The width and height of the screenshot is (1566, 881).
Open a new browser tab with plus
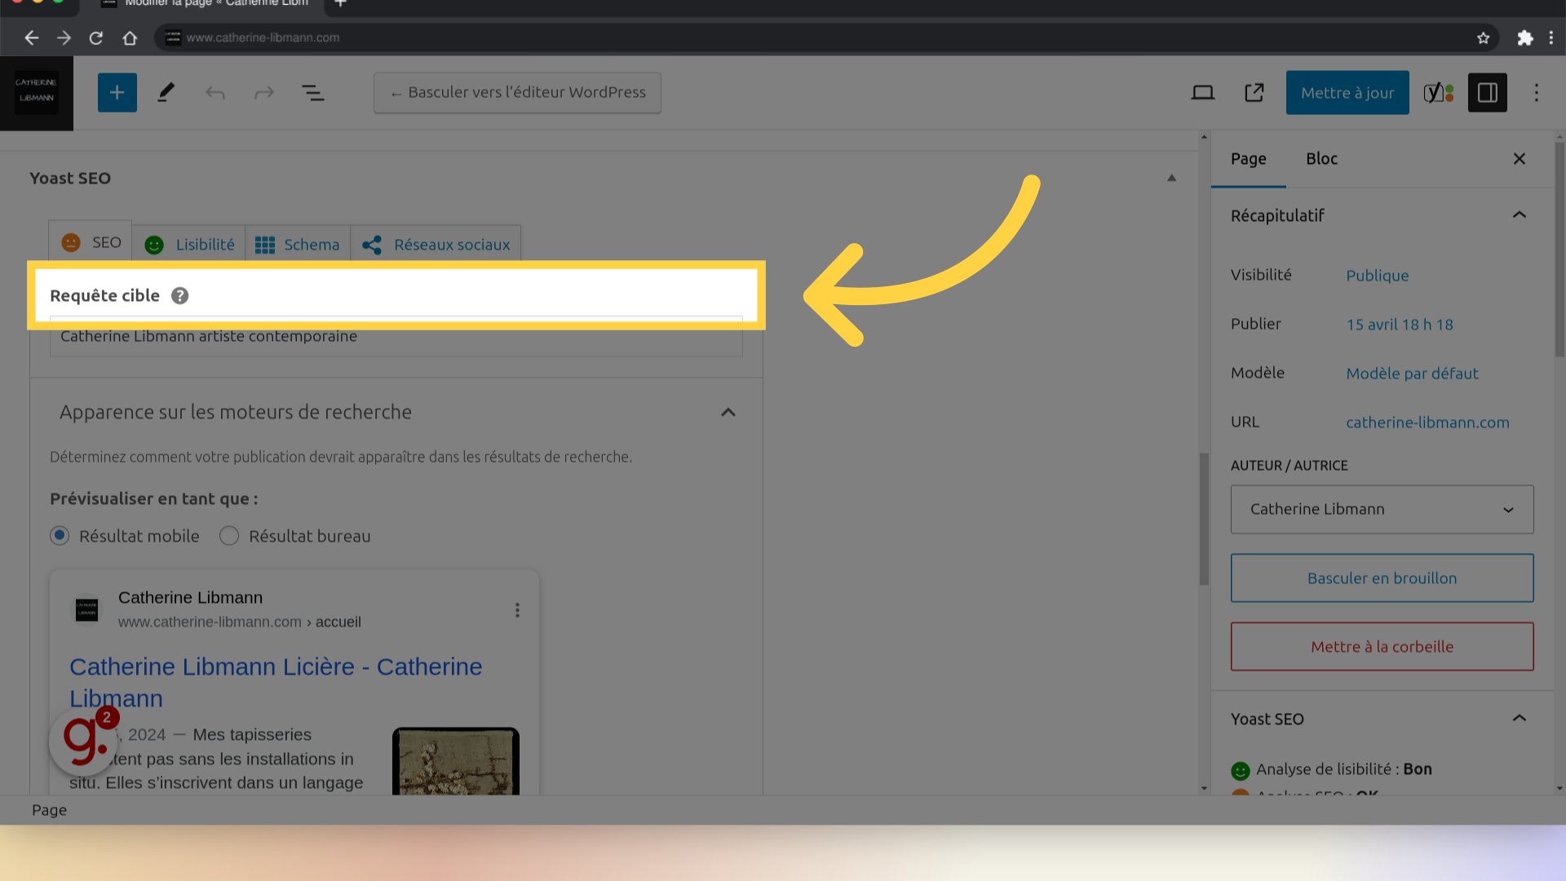(x=341, y=4)
